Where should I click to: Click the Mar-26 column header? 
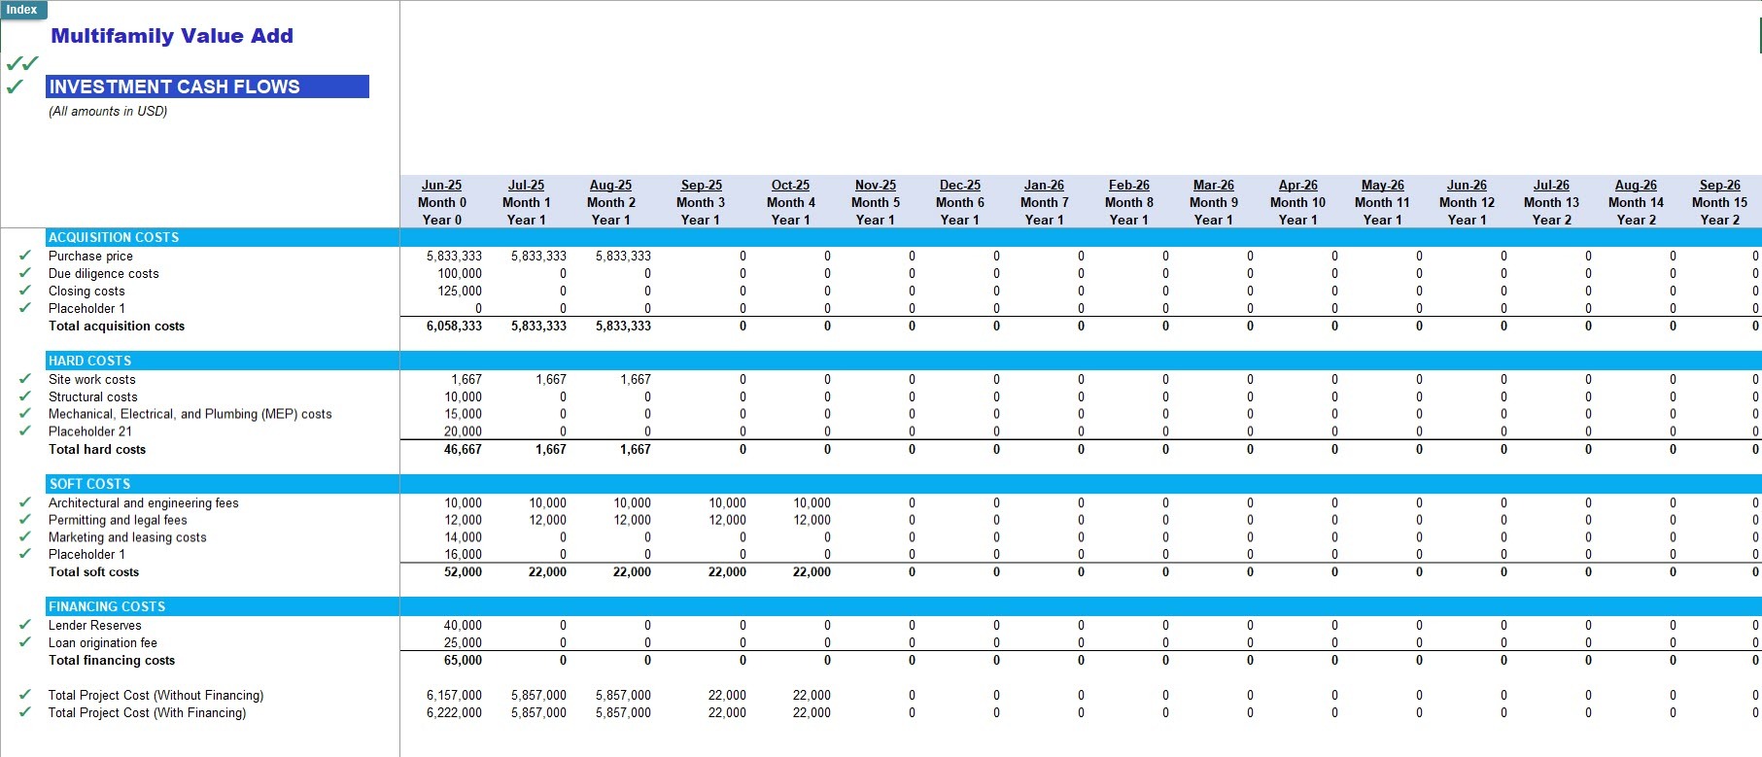[x=1213, y=185]
